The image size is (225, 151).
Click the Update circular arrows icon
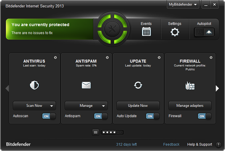[x=138, y=85]
